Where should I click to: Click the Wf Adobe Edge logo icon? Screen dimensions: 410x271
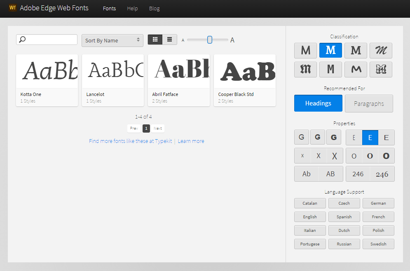pos(12,7)
